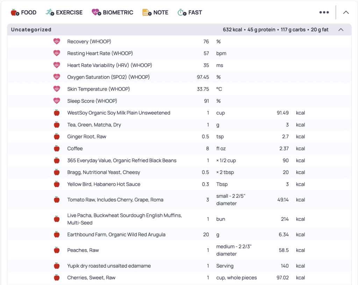Image resolution: width=358 pixels, height=285 pixels.
Task: Select Oxygen Saturation (SPO2) entry name
Action: [x=108, y=77]
